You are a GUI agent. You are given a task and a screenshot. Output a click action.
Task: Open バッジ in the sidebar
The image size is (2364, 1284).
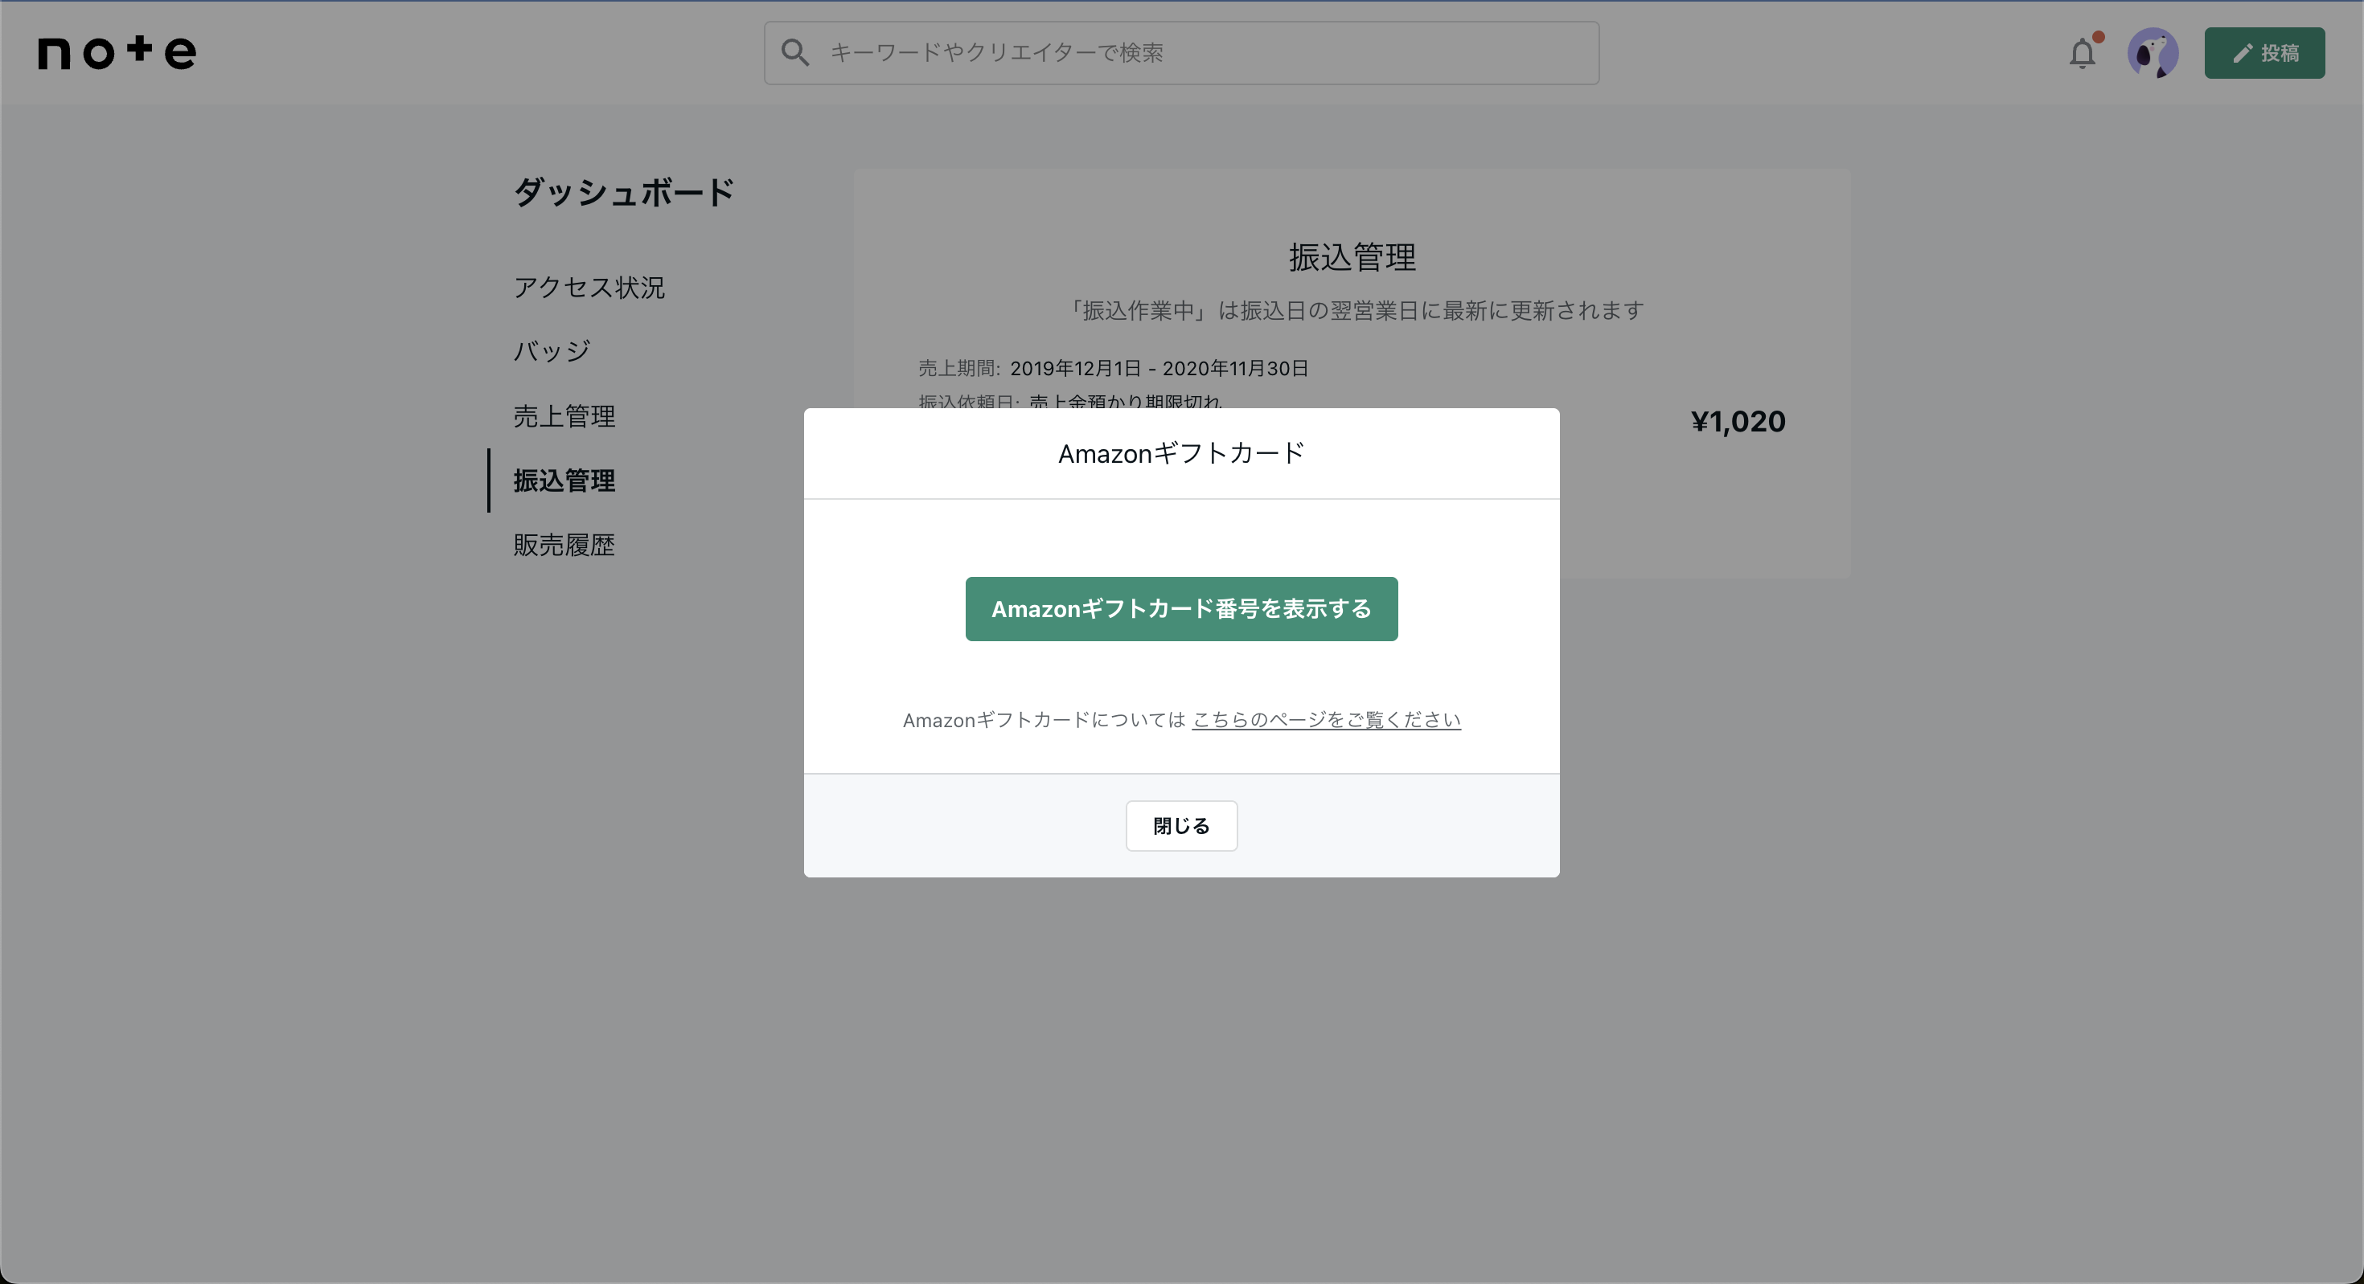(x=552, y=351)
